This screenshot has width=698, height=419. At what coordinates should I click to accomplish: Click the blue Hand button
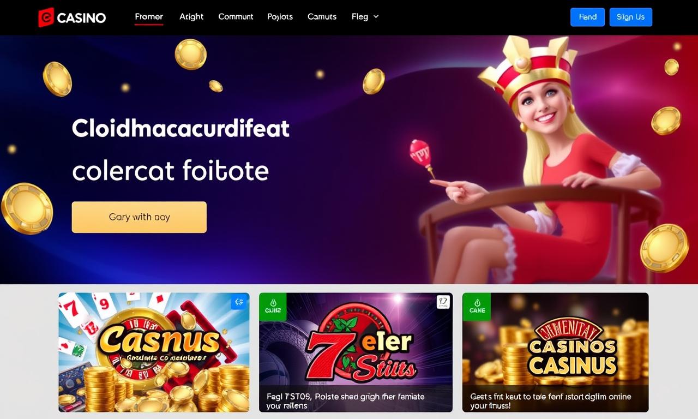588,17
